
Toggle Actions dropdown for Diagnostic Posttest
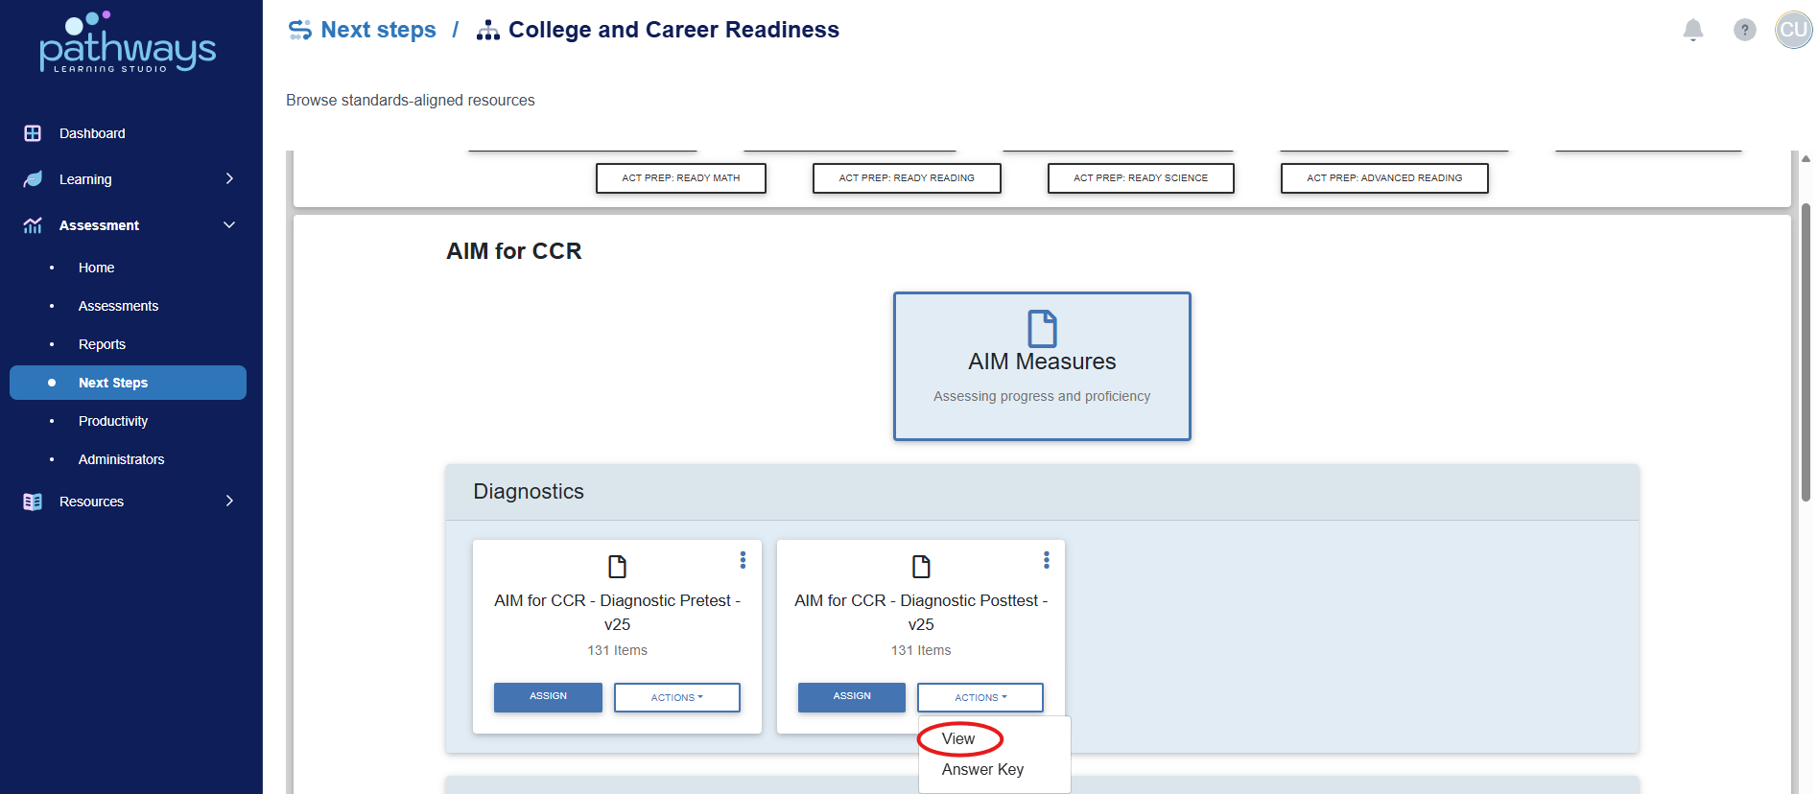(x=980, y=697)
